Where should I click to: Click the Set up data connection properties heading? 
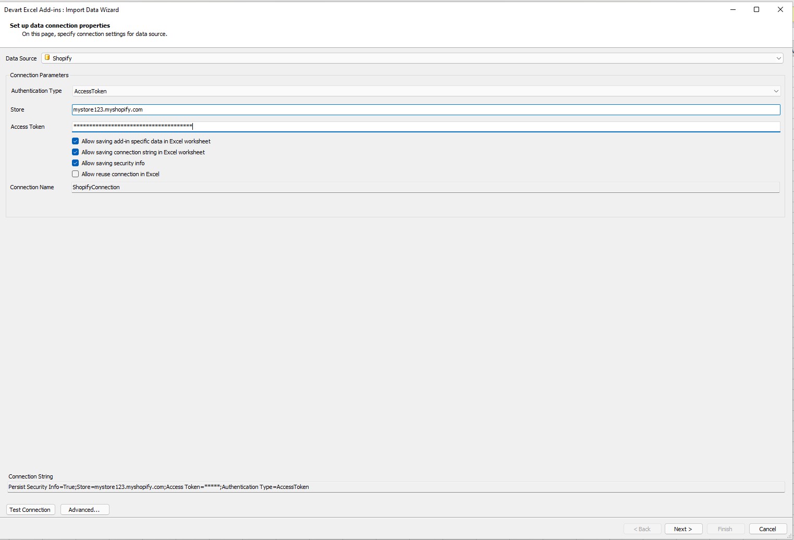click(x=60, y=26)
